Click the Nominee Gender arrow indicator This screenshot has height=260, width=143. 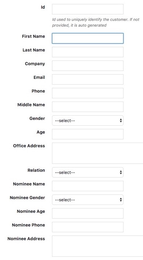[121, 200]
